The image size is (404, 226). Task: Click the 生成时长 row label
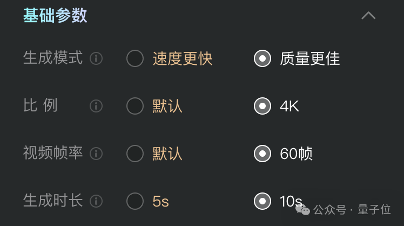pyautogui.click(x=53, y=201)
